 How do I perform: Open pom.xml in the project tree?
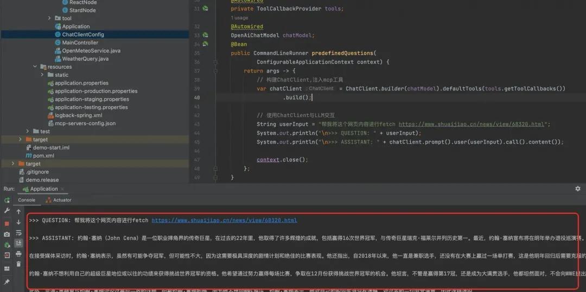[x=42, y=155]
